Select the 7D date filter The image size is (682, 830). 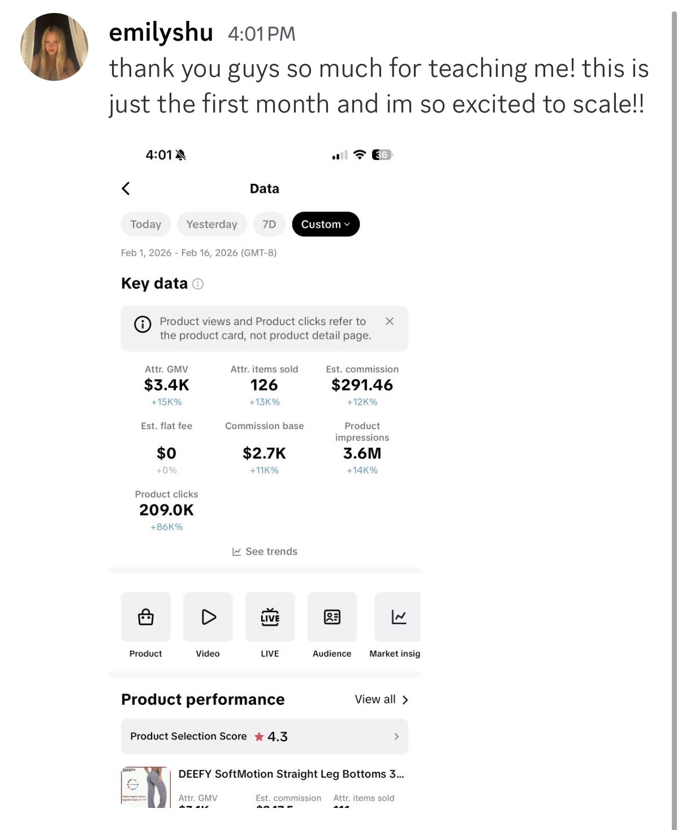[x=269, y=224]
